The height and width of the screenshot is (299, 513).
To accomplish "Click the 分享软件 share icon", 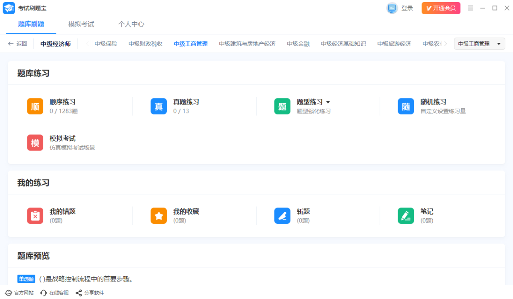I will pos(79,293).
